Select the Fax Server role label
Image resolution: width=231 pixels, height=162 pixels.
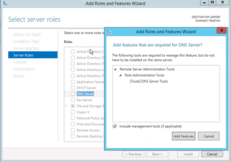pyautogui.click(x=84, y=100)
